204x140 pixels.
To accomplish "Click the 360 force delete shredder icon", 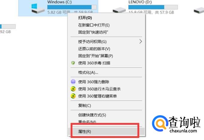I will tap(73, 82).
